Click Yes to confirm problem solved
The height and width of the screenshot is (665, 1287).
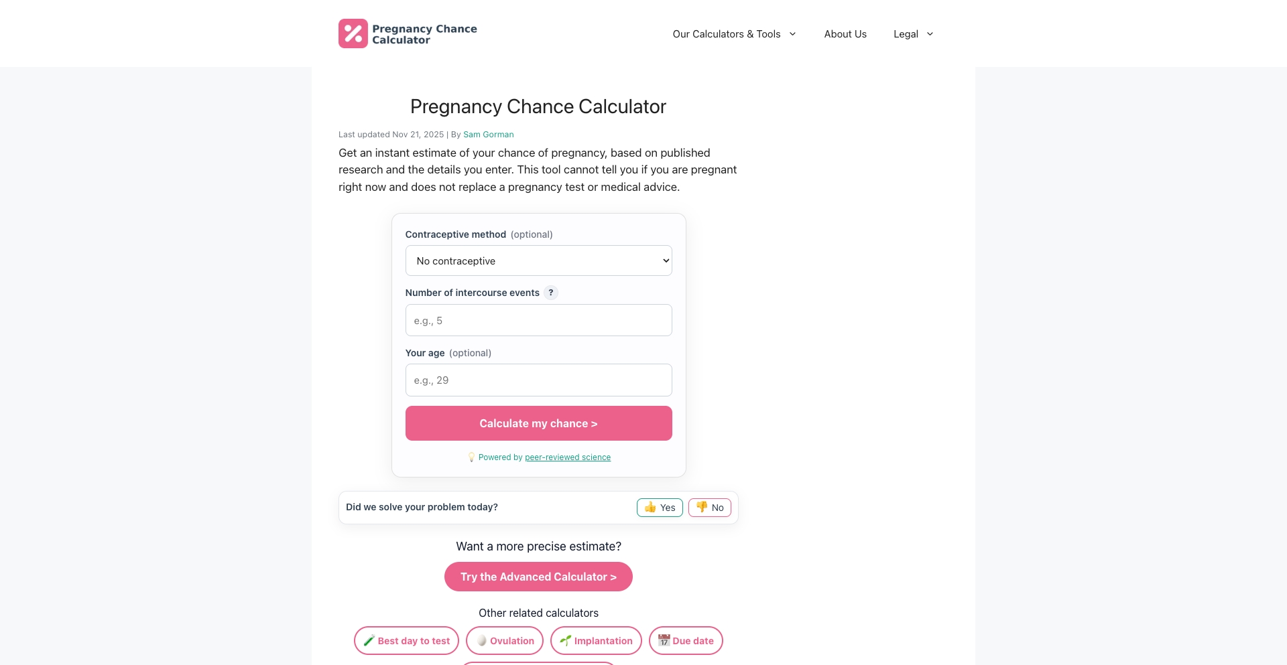click(x=660, y=508)
